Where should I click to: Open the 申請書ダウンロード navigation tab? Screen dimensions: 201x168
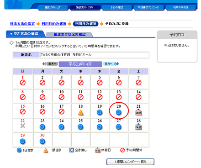[148, 7]
